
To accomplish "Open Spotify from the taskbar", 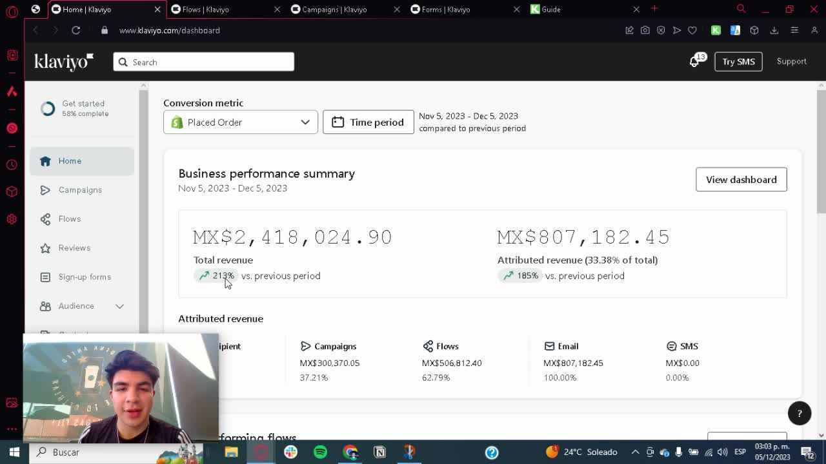I will click(x=320, y=452).
